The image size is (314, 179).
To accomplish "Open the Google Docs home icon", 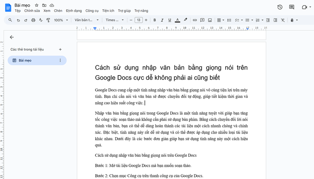I will click(8, 7).
